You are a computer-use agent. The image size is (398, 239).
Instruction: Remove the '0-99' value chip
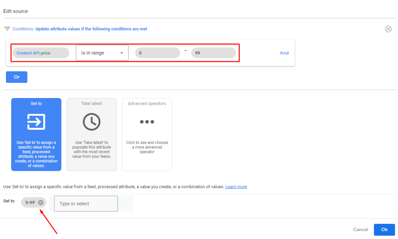[41, 202]
